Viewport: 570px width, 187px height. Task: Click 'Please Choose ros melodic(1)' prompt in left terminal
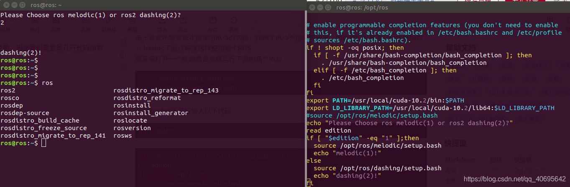pyautogui.click(x=91, y=15)
